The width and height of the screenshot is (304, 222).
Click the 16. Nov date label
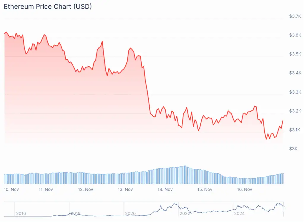pos(245,189)
